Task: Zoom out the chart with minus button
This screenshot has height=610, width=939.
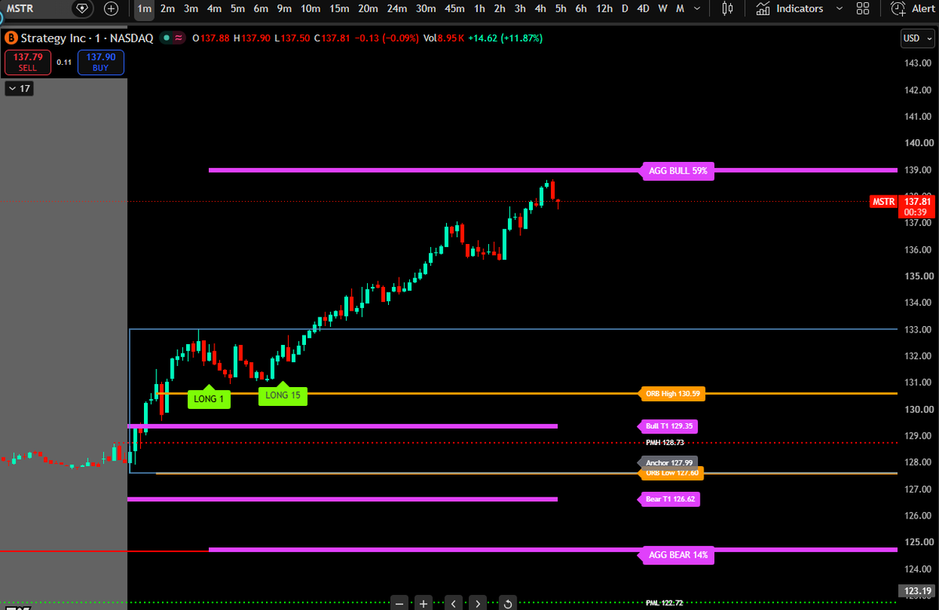Action: (400, 603)
